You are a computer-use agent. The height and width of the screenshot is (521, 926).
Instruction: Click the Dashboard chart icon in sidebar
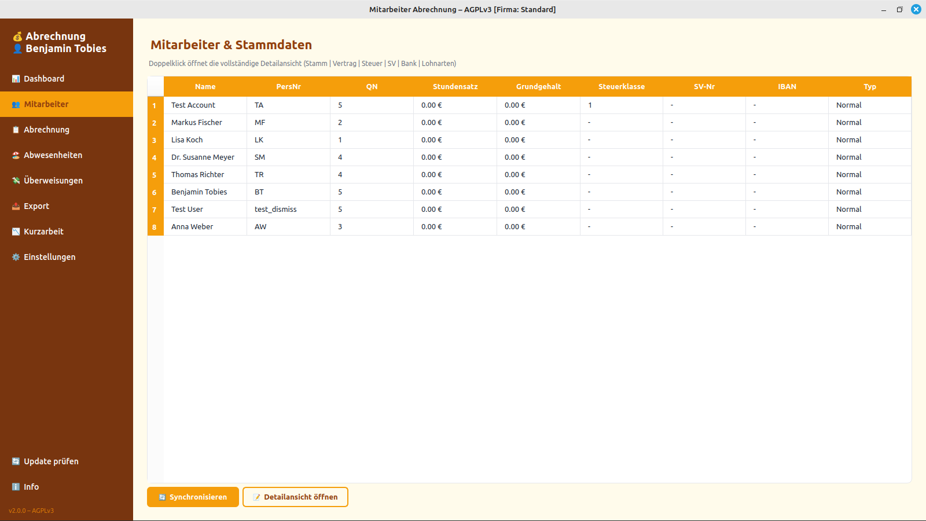pos(16,79)
